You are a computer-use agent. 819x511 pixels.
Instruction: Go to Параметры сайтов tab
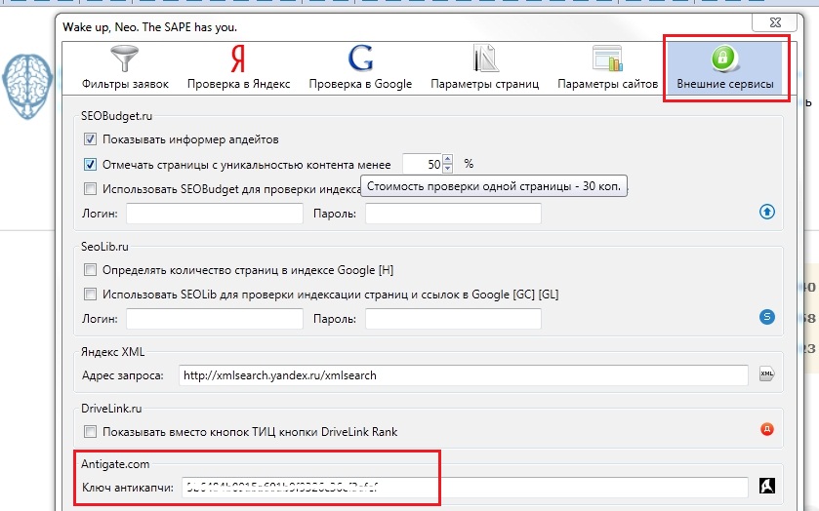tap(607, 68)
